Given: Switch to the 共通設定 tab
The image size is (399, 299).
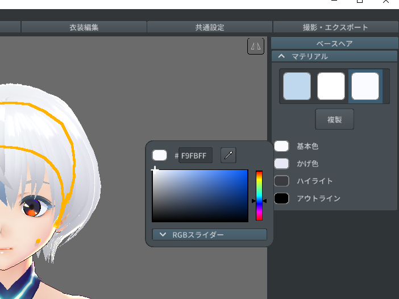Looking at the screenshot, I should pos(210,27).
